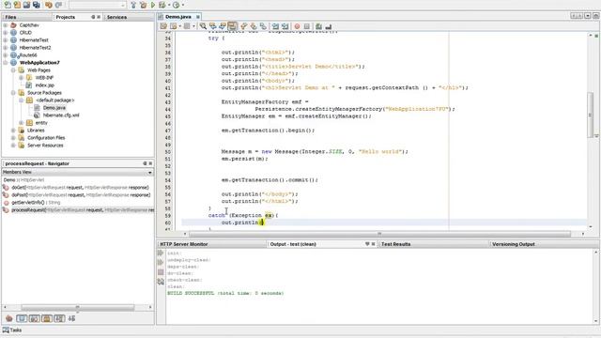Open the Debug Project dropdown arrow
This screenshot has width=601, height=338.
click(169, 5)
